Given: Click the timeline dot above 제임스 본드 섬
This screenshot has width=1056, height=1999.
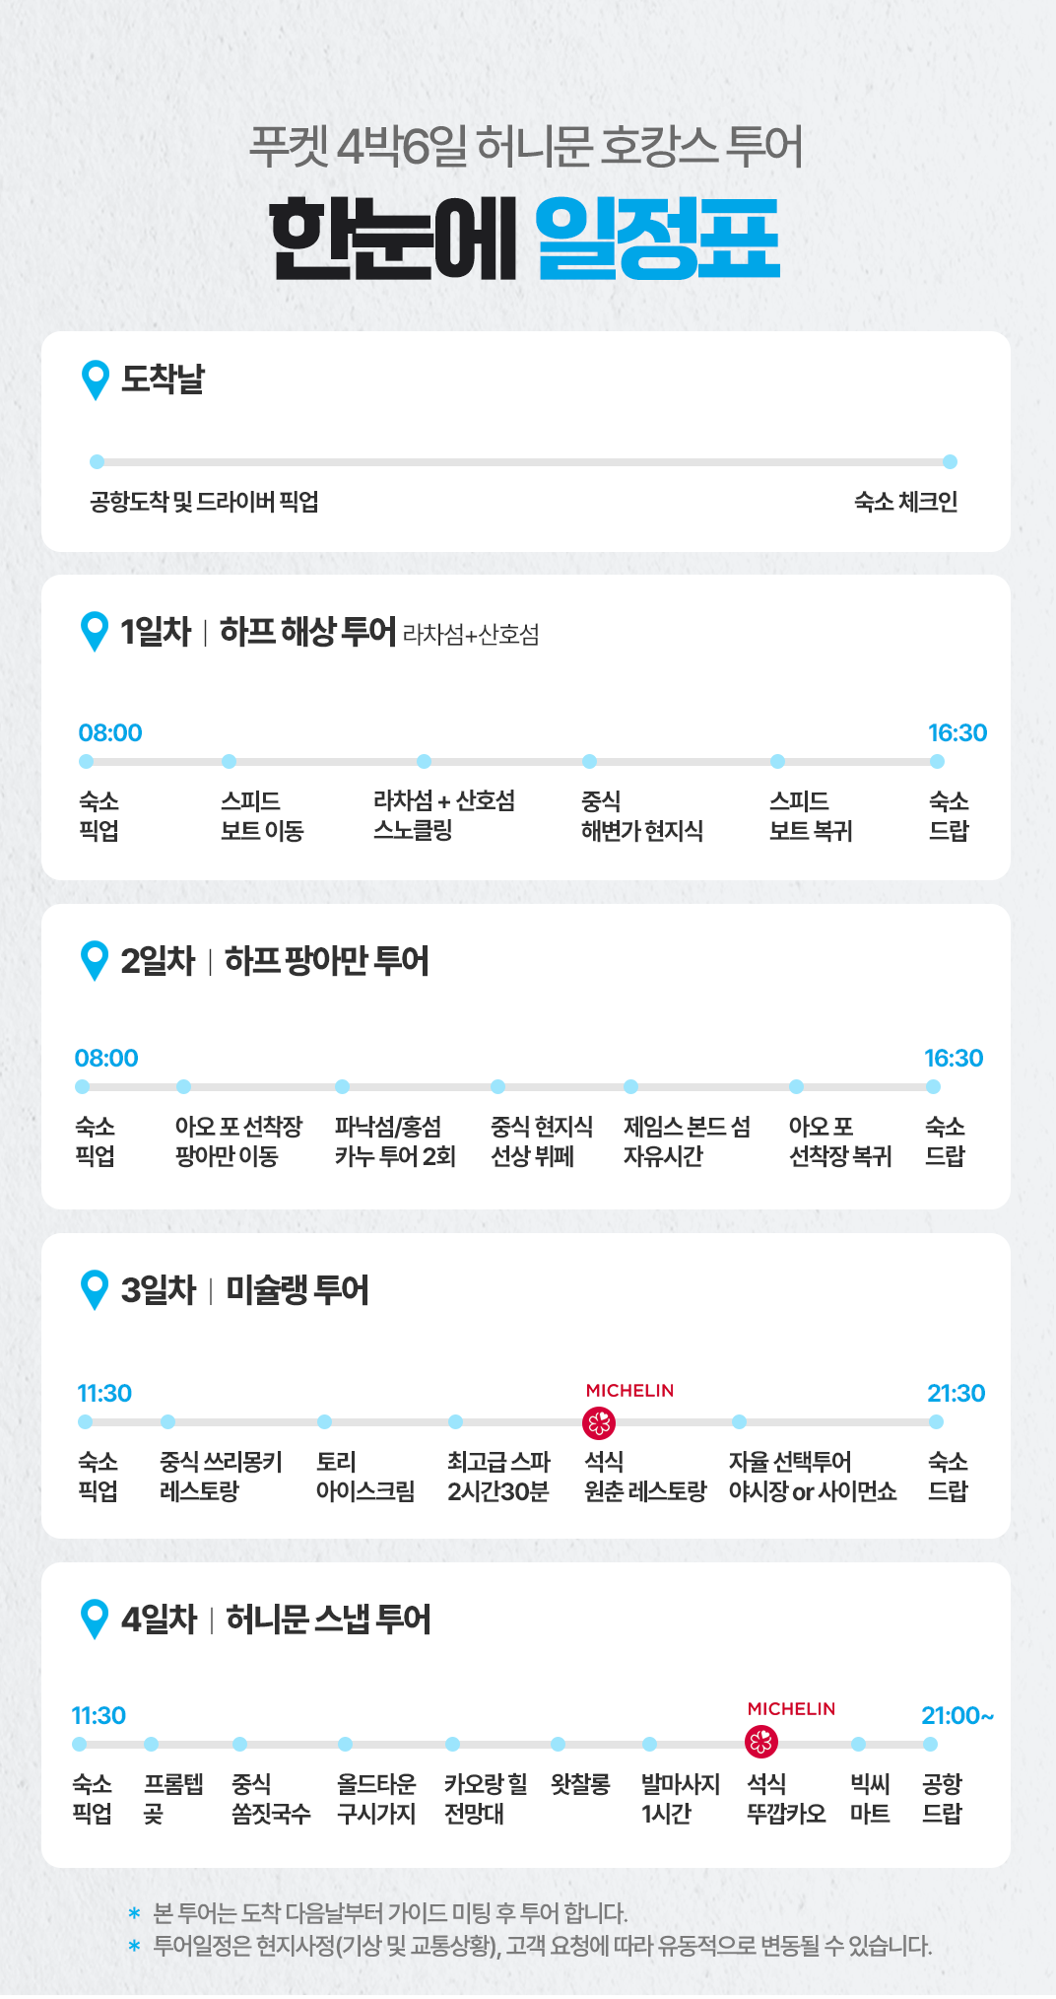Looking at the screenshot, I should 630,1086.
